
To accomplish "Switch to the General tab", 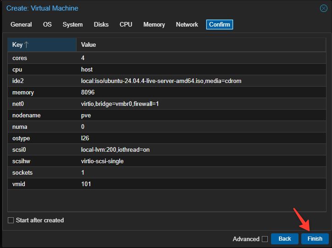I will coord(21,25).
